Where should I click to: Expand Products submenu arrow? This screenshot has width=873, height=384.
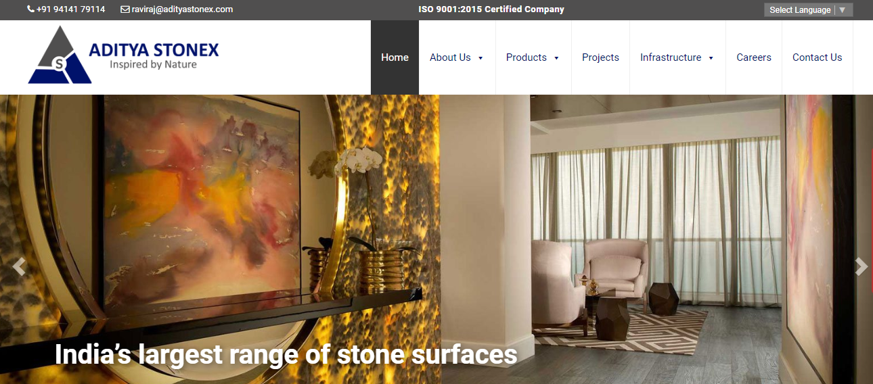(556, 58)
